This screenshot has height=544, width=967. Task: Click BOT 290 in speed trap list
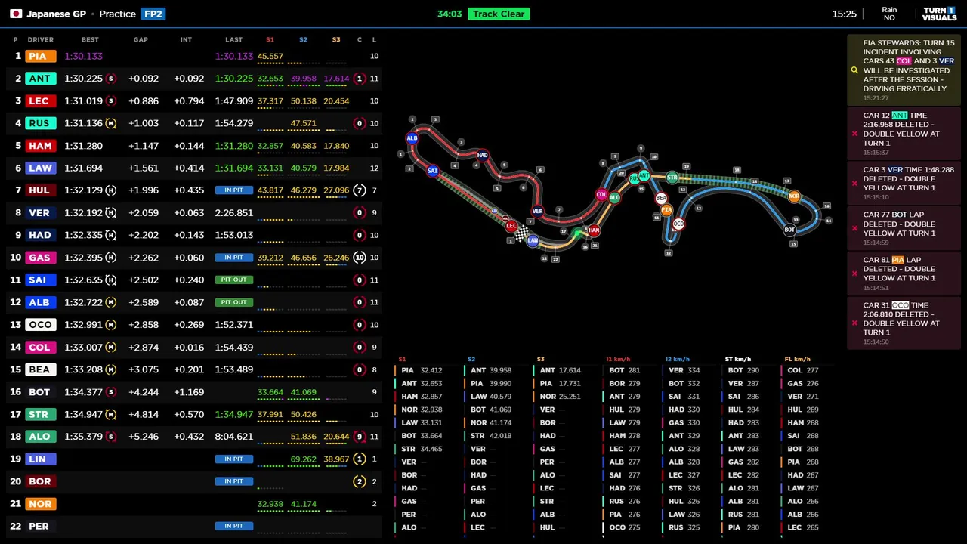pyautogui.click(x=743, y=370)
